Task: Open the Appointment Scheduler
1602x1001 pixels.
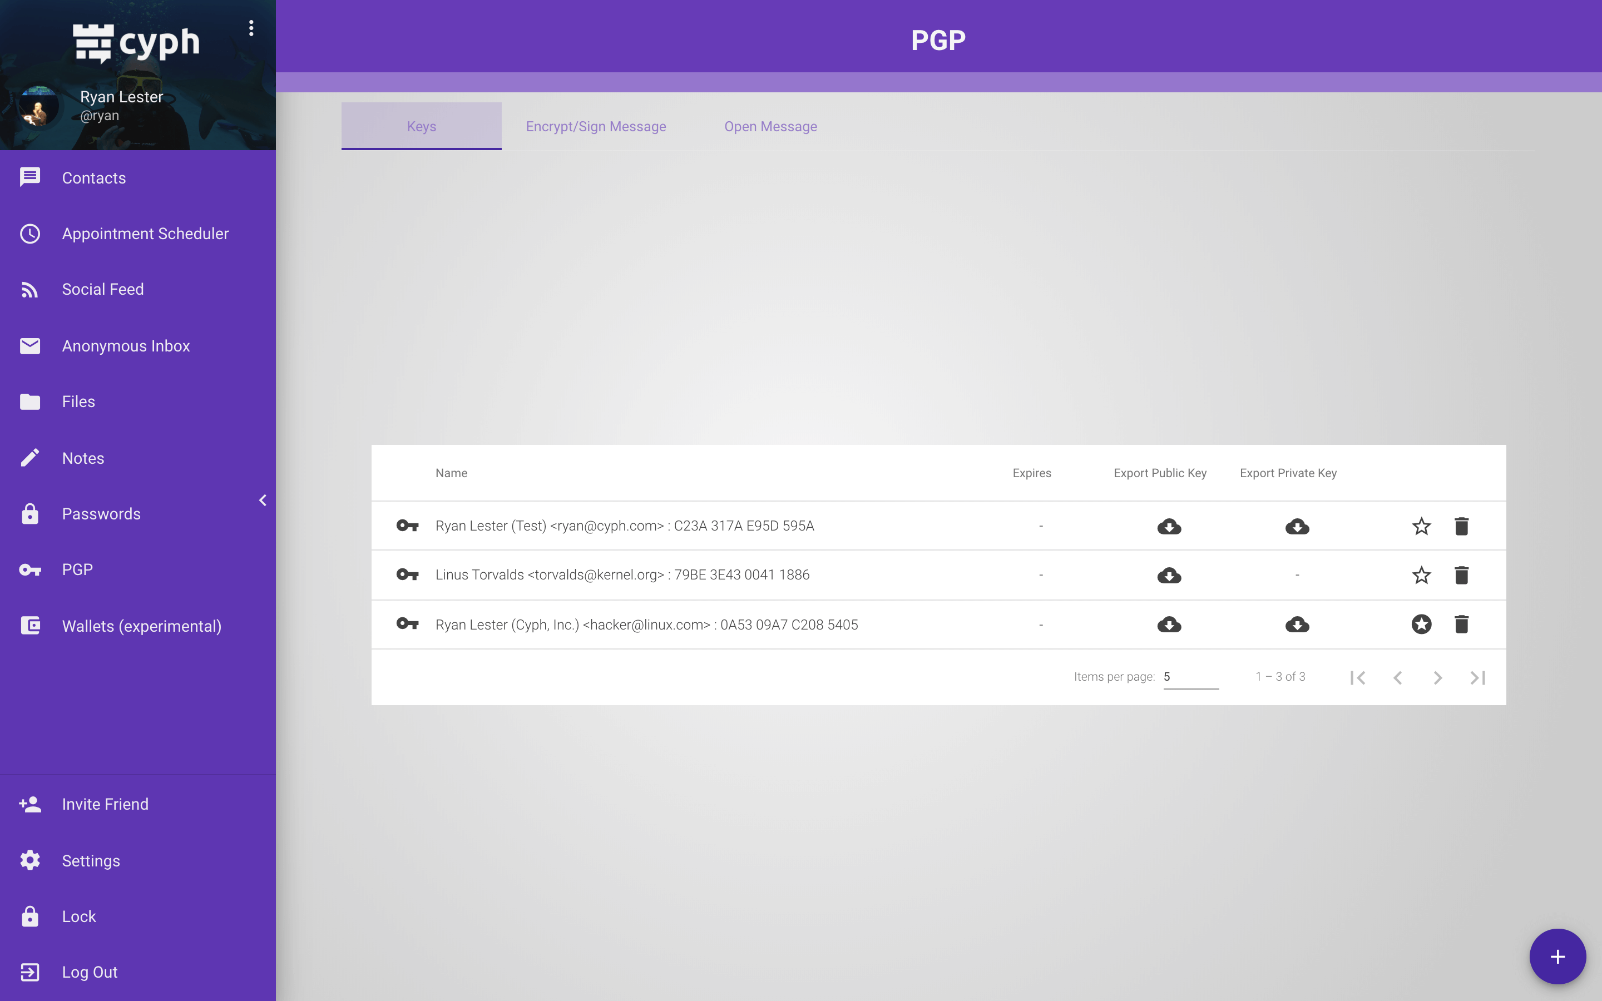Action: (146, 233)
